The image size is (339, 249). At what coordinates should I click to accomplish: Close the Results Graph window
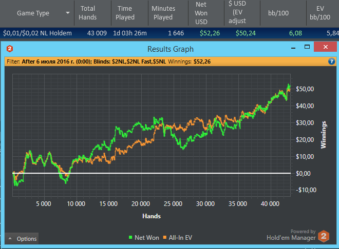click(x=325, y=47)
